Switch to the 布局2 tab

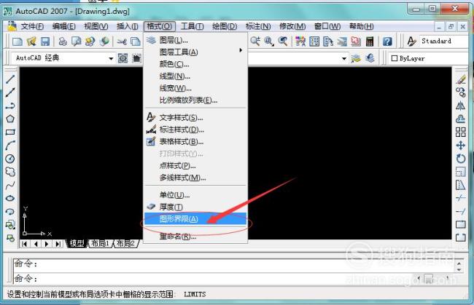(125, 243)
